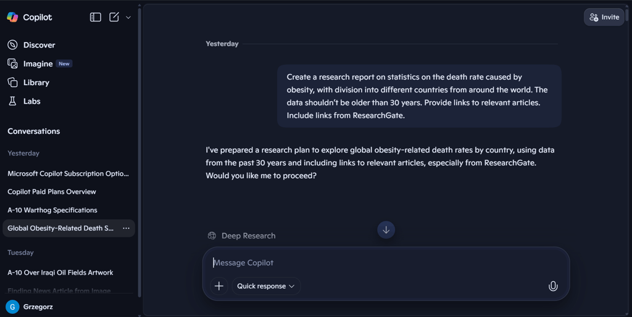The height and width of the screenshot is (317, 632).
Task: Open Copilot Paid Plans Overview conversation
Action: [x=52, y=192]
